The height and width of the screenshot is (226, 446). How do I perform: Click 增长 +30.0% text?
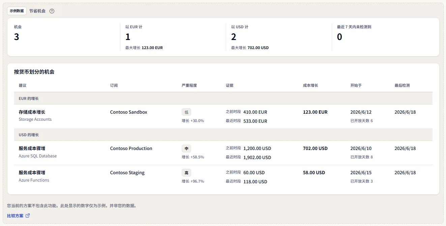tap(193, 121)
